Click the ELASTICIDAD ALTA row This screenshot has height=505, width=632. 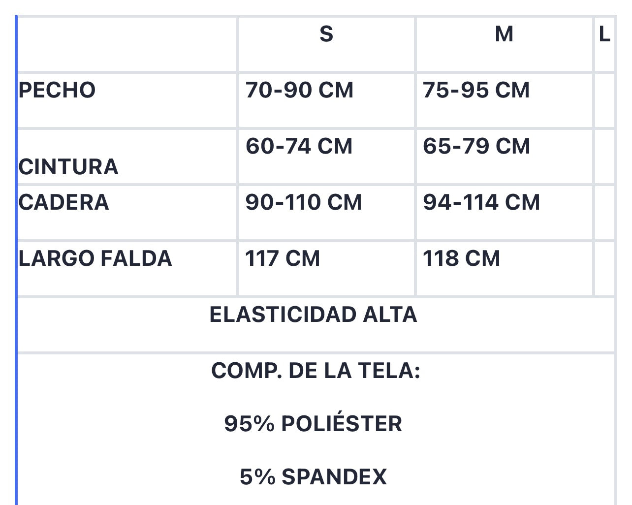[x=316, y=325]
